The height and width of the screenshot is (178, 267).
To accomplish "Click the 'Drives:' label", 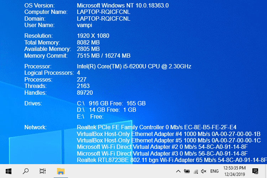I will point(33,103).
